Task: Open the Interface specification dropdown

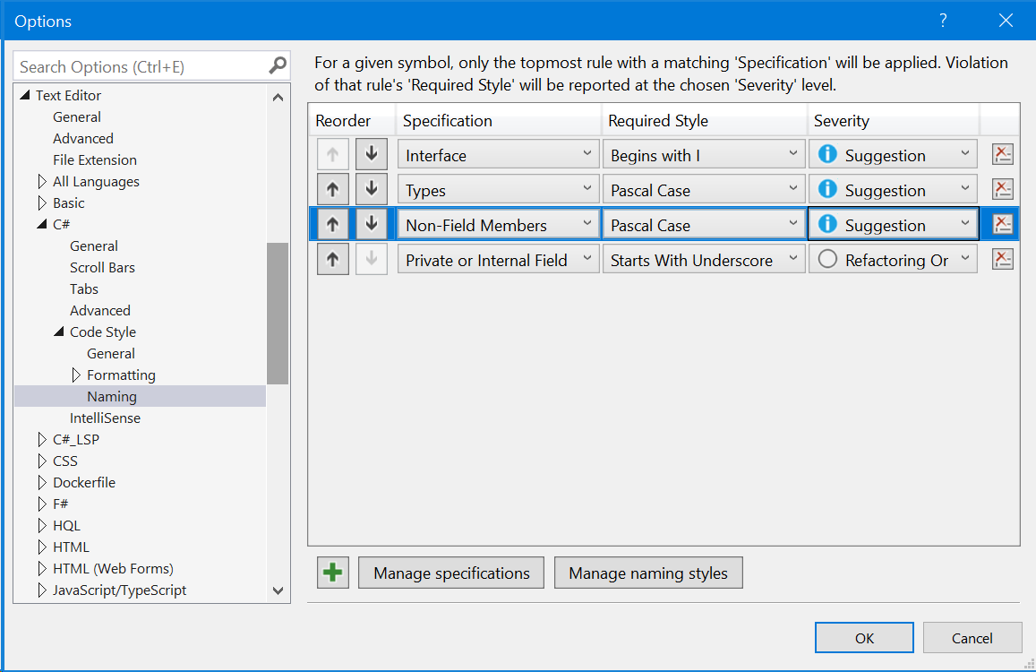Action: tap(498, 155)
